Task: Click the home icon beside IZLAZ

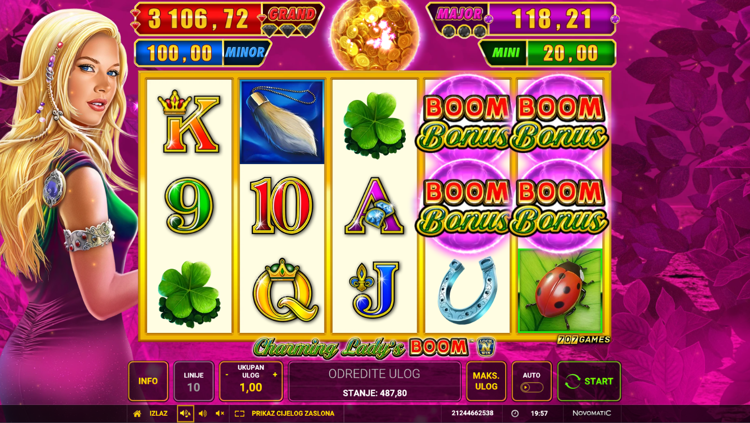Action: [x=137, y=414]
